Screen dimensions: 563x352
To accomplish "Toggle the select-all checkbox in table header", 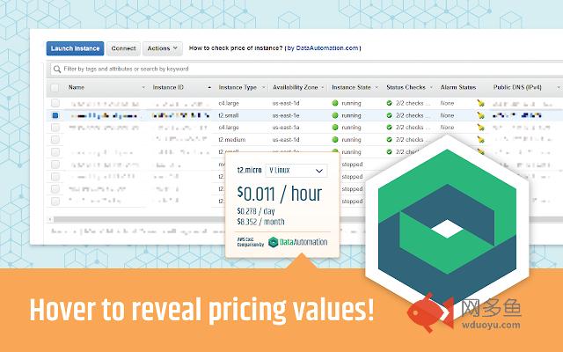I will coord(55,88).
